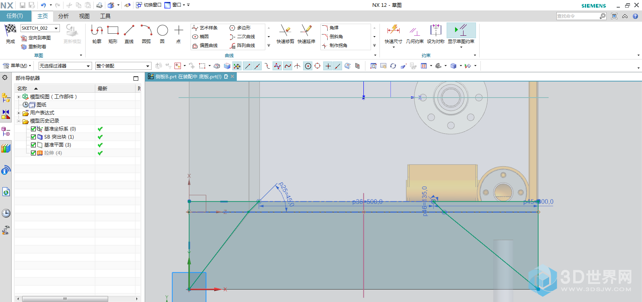Viewport: 642px width, 302px height.
Task: Toggle 显示草图约束 display sketch constraints
Action: point(461,34)
